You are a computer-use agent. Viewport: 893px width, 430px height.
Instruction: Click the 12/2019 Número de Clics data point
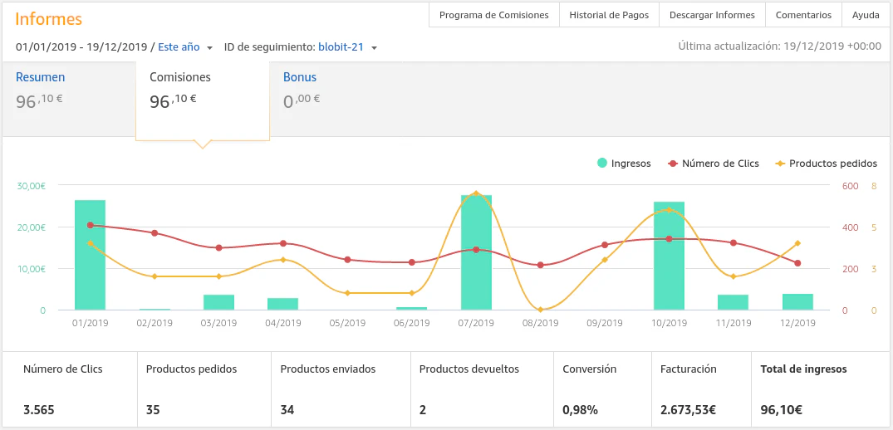(x=797, y=263)
